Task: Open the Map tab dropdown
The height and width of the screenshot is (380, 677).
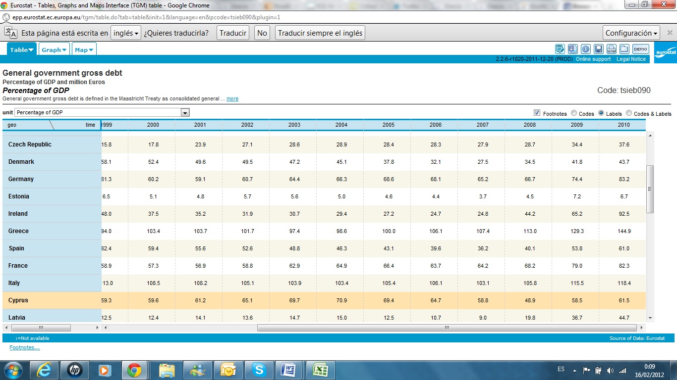Action: (84, 49)
